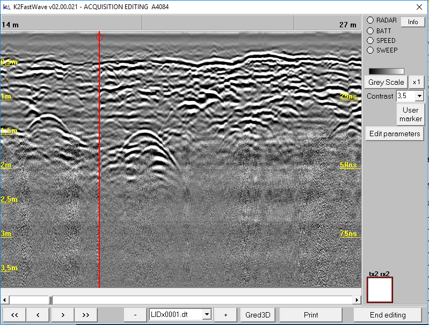
Task: Click the tx2 rx2 channel box
Action: click(380, 290)
